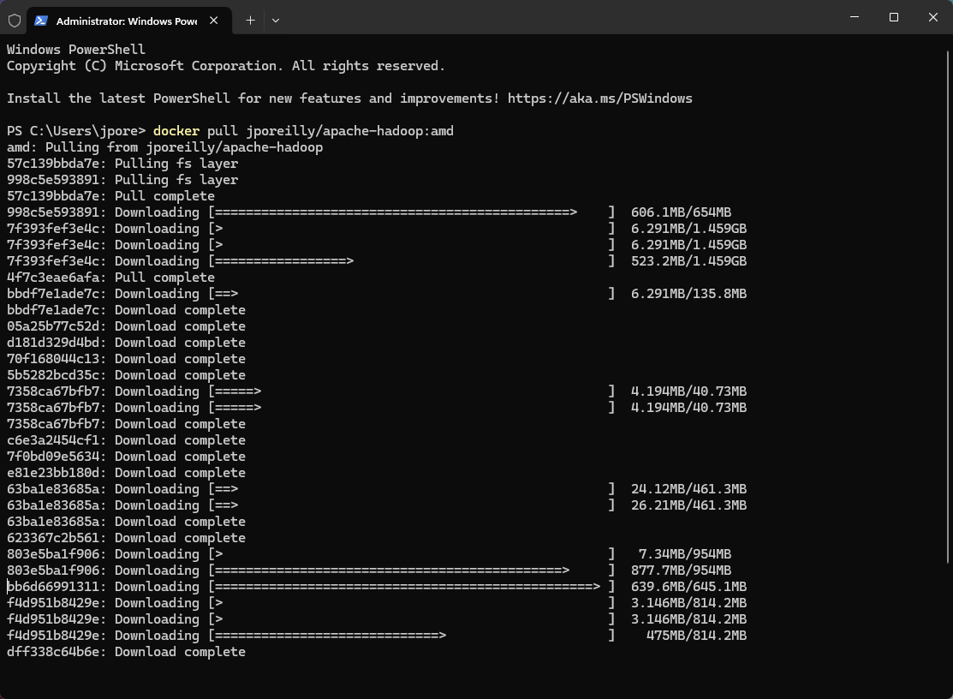
Task: Close the terminal window
Action: point(933,17)
